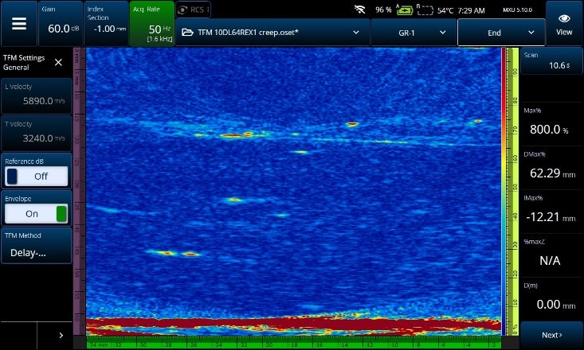
Task: Toggle the Envelope switch off
Action: [37, 214]
